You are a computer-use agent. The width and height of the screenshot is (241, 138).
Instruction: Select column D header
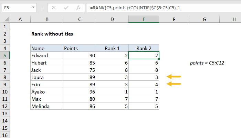pyautogui.click(x=112, y=19)
